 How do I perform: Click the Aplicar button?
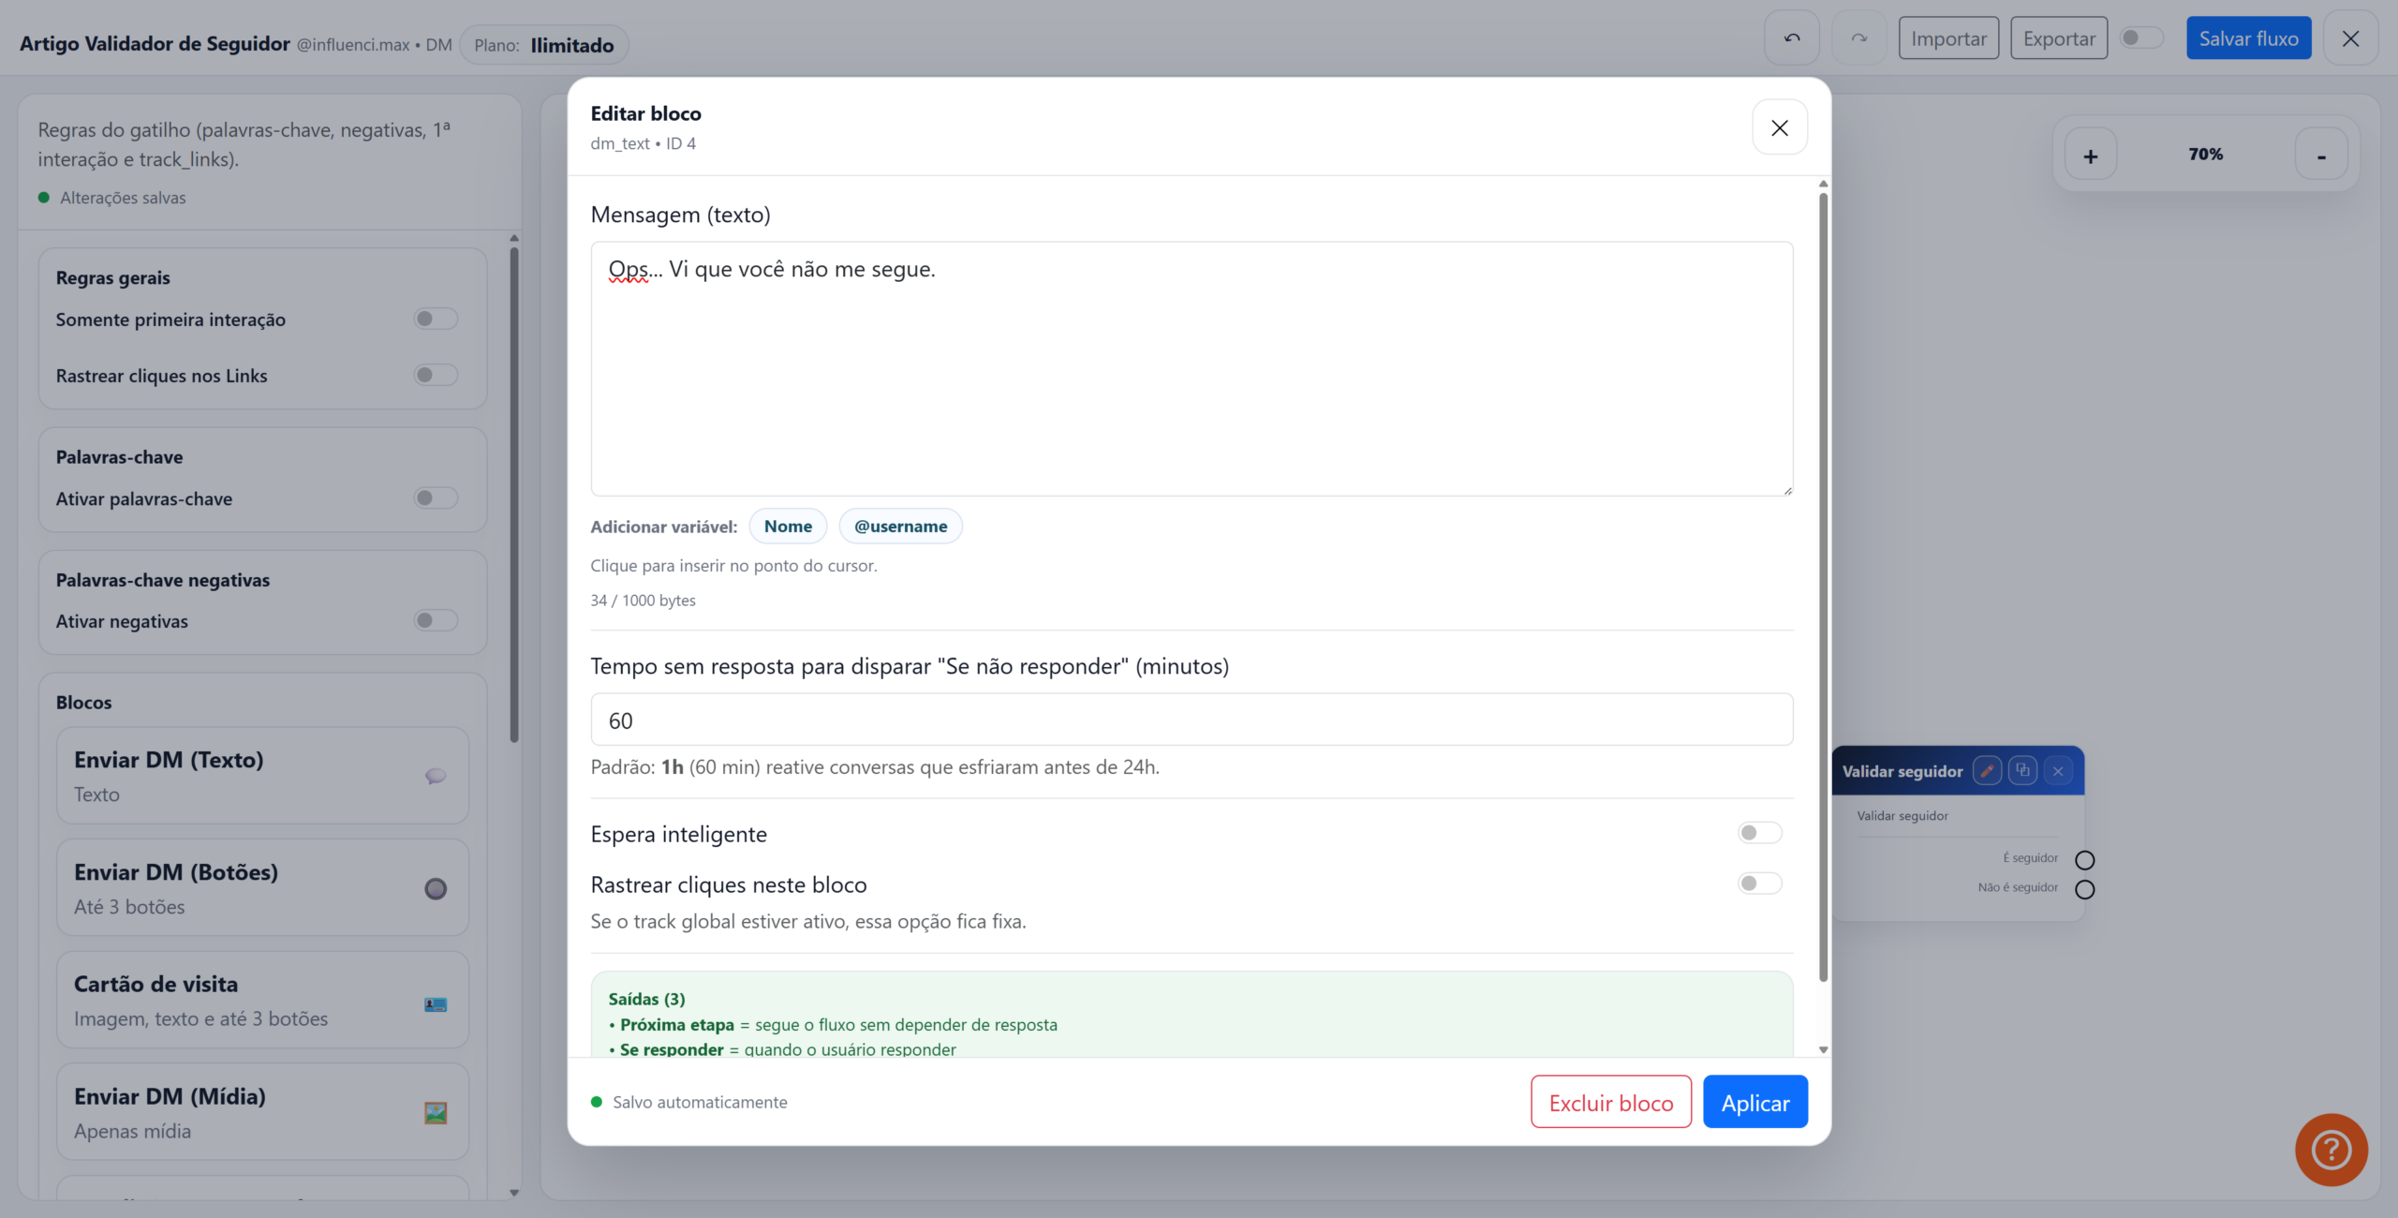(1754, 1102)
